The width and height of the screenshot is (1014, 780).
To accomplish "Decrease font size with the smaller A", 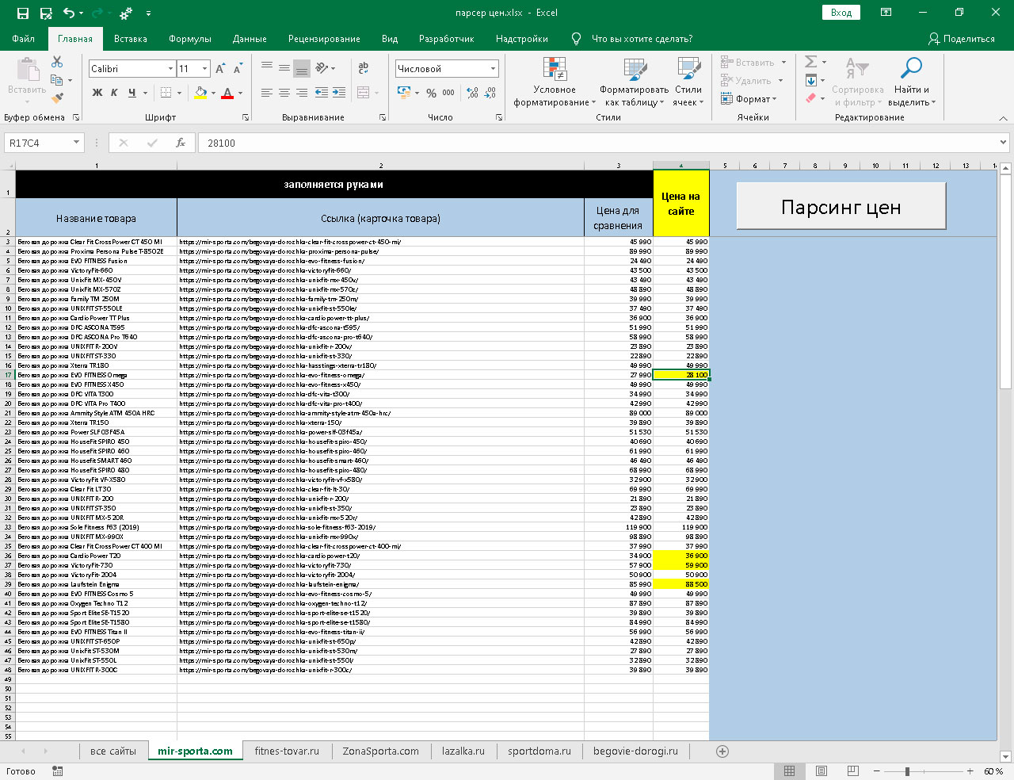I will point(237,69).
